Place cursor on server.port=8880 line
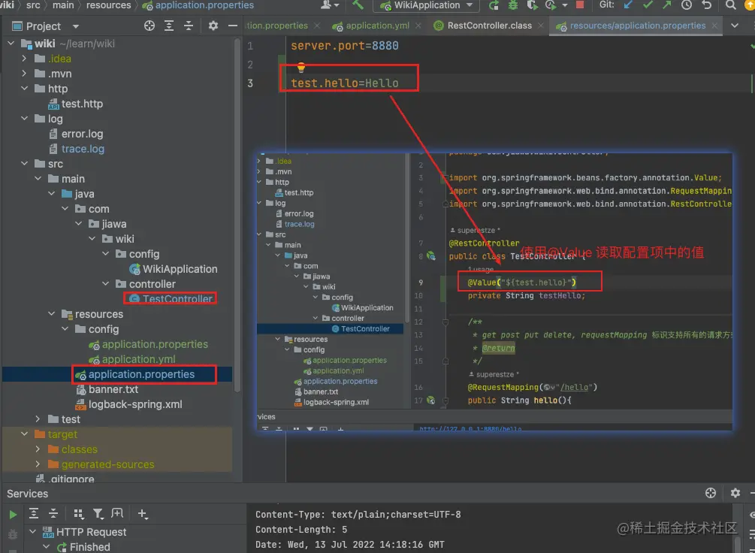 345,46
